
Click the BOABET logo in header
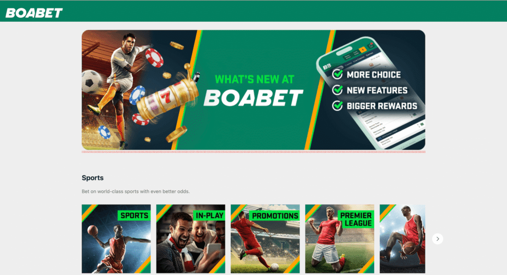point(34,13)
